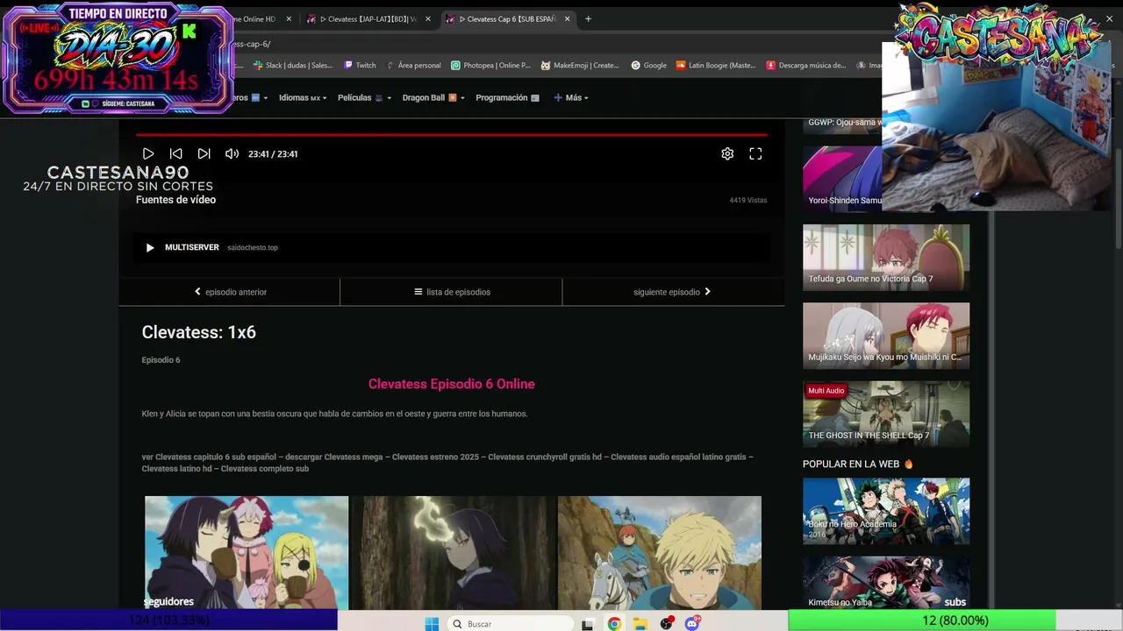Click the taskbar Buscar search box
Viewport: 1123px width, 631px height.
point(509,624)
